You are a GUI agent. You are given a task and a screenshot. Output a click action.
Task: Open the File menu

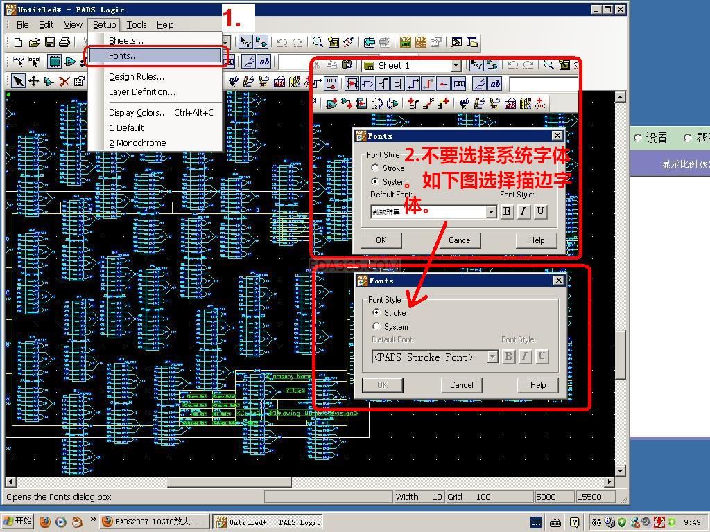[22, 24]
